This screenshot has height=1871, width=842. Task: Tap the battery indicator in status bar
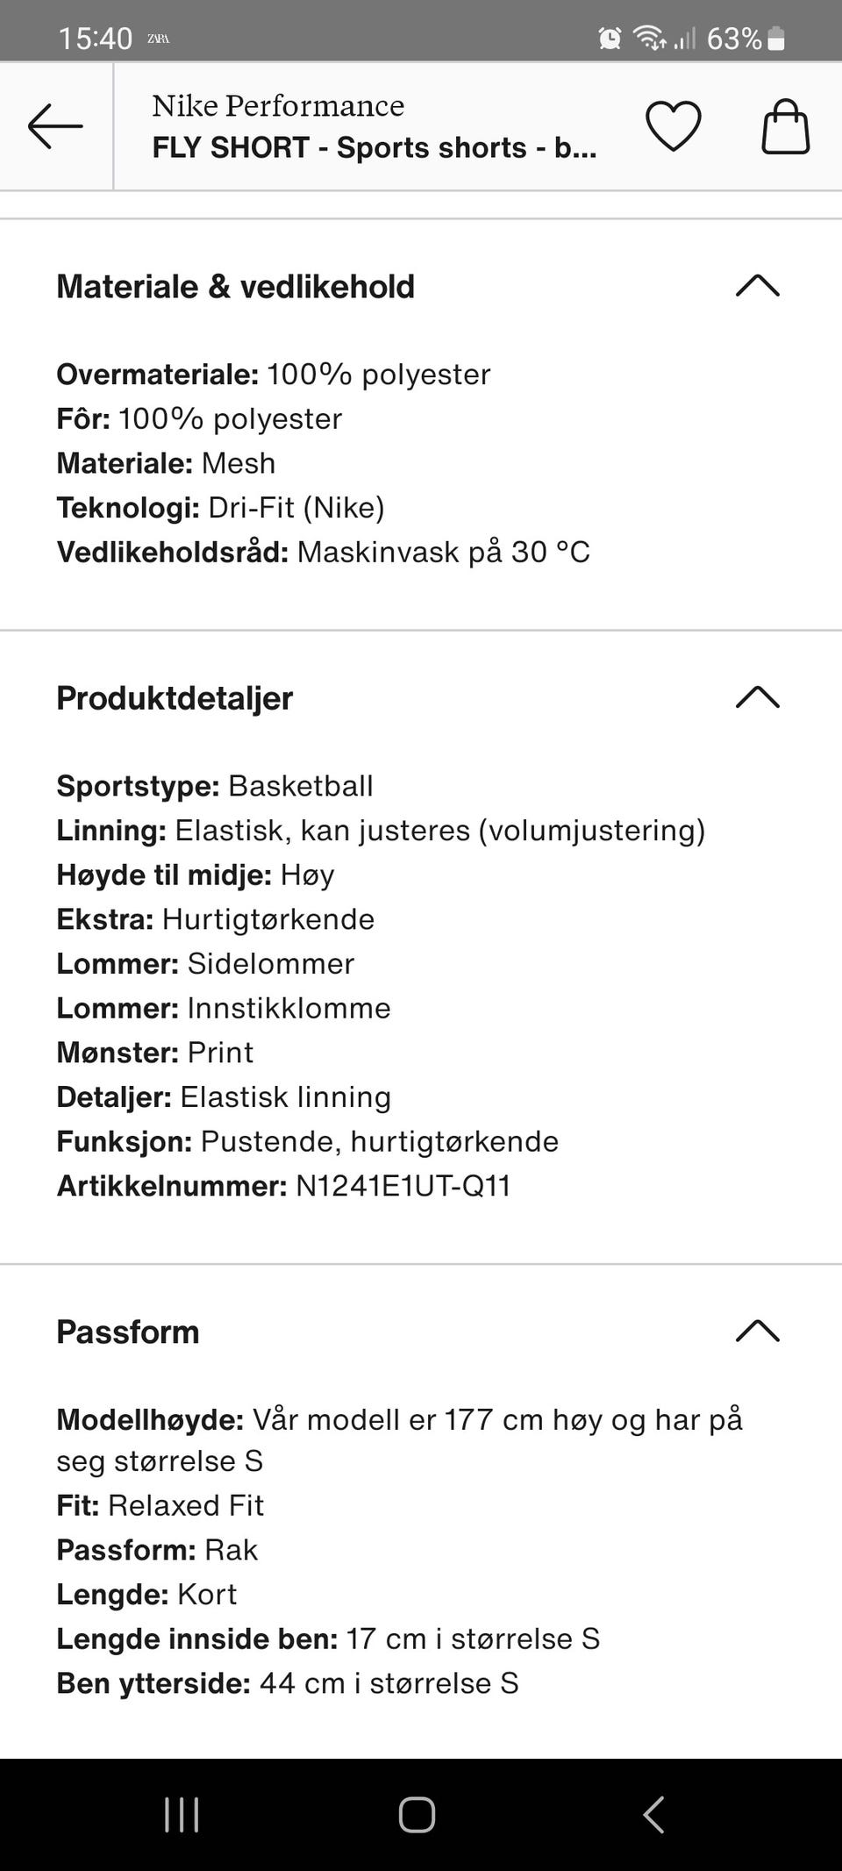pos(776,38)
